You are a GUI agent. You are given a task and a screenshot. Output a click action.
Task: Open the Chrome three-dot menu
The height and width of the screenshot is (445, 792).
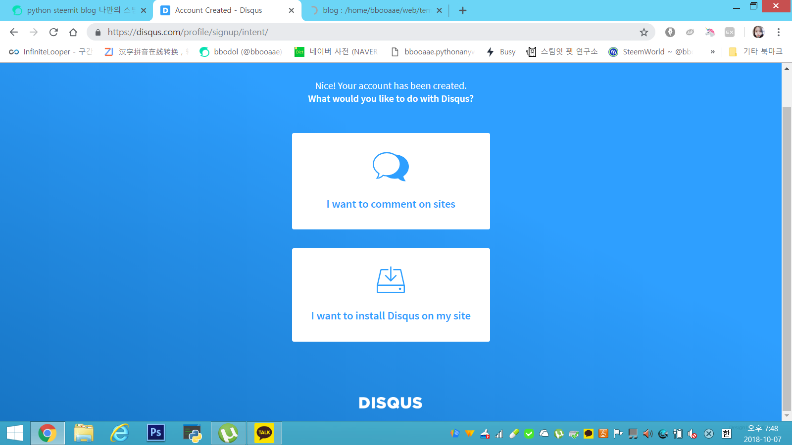tap(779, 32)
